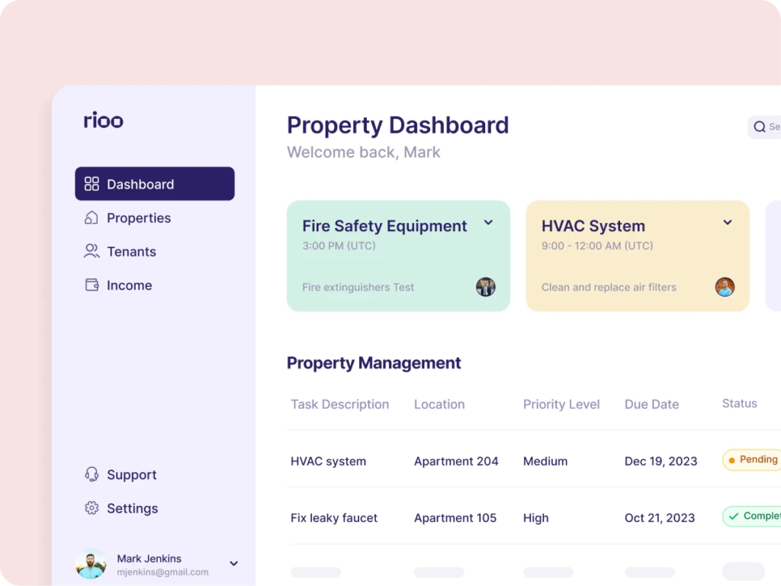The image size is (781, 586).
Task: Click mjenkins@gmail.com email text
Action: coord(163,572)
